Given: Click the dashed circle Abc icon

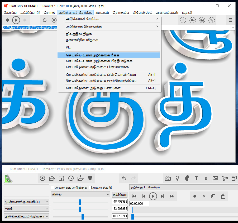Looking at the screenshot, I should (x=193, y=20).
